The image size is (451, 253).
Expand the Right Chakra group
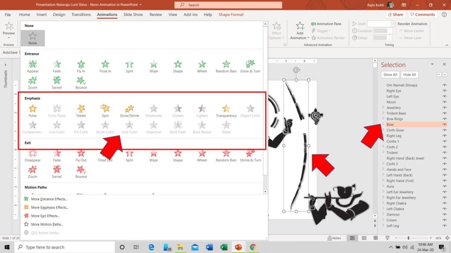point(384,203)
